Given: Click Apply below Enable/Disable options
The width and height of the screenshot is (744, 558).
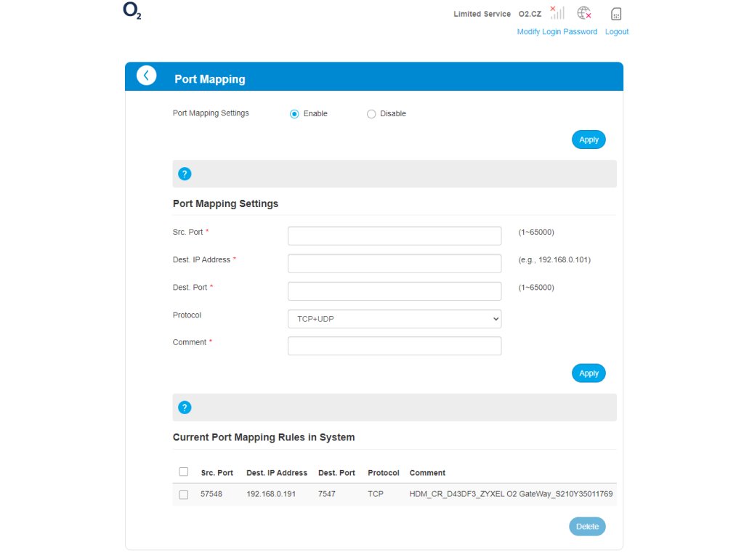Looking at the screenshot, I should [588, 139].
